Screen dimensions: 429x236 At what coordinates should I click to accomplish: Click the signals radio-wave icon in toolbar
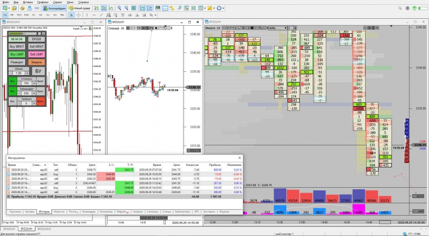pyautogui.click(x=37, y=8)
